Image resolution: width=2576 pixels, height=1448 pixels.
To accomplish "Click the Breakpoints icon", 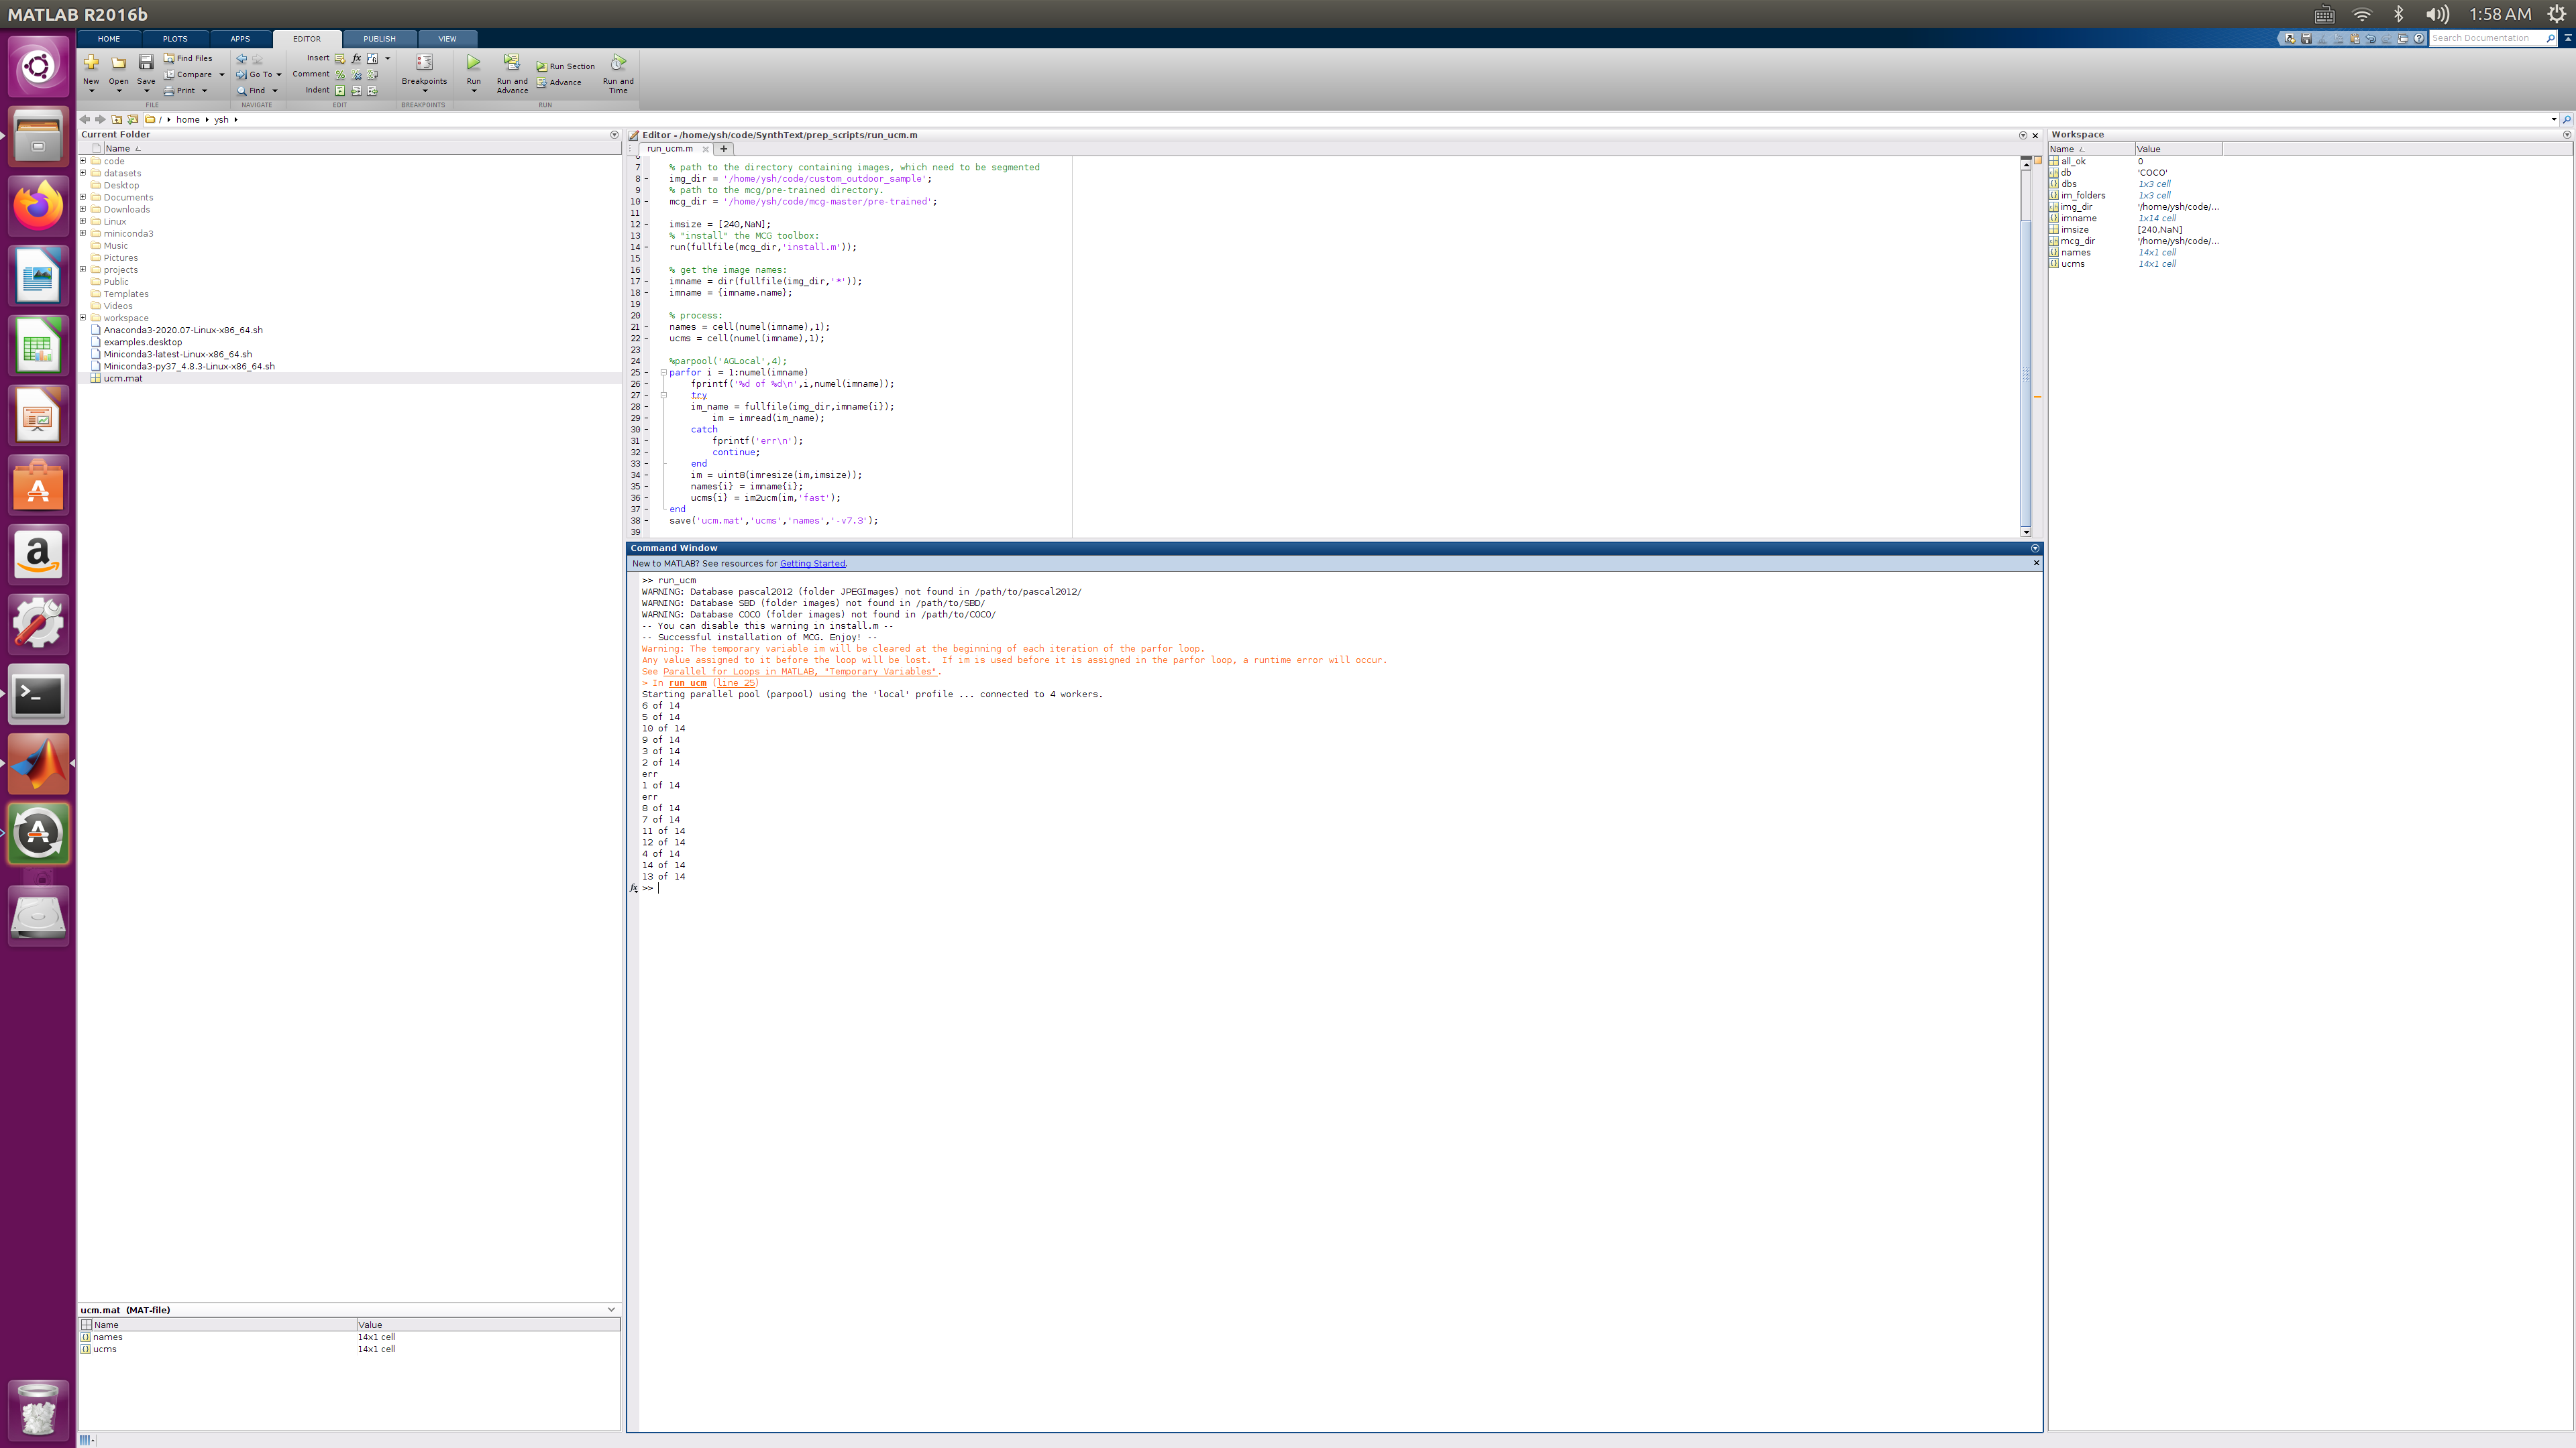I will pos(424,62).
